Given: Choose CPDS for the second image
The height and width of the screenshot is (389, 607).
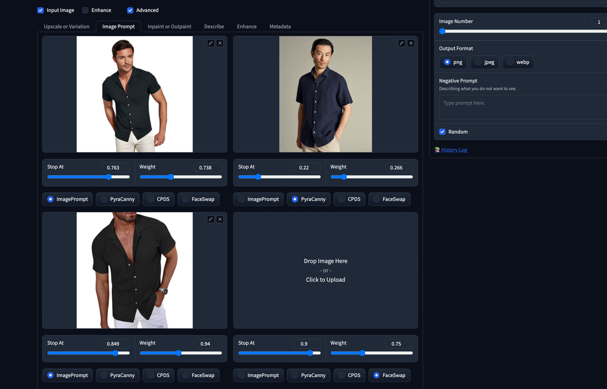Looking at the screenshot, I should (x=349, y=199).
